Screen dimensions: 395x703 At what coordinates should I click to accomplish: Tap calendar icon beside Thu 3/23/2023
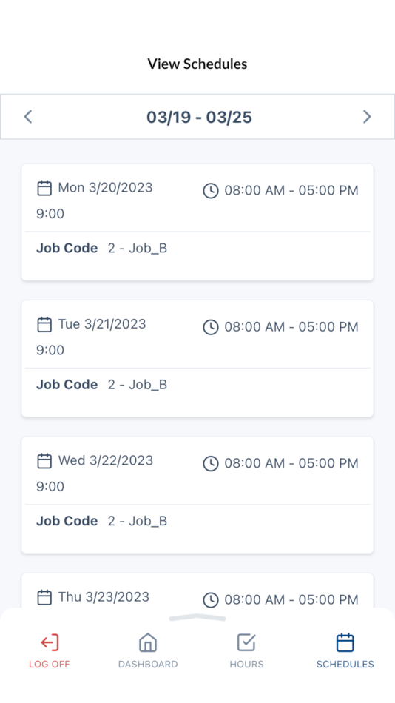pos(44,597)
